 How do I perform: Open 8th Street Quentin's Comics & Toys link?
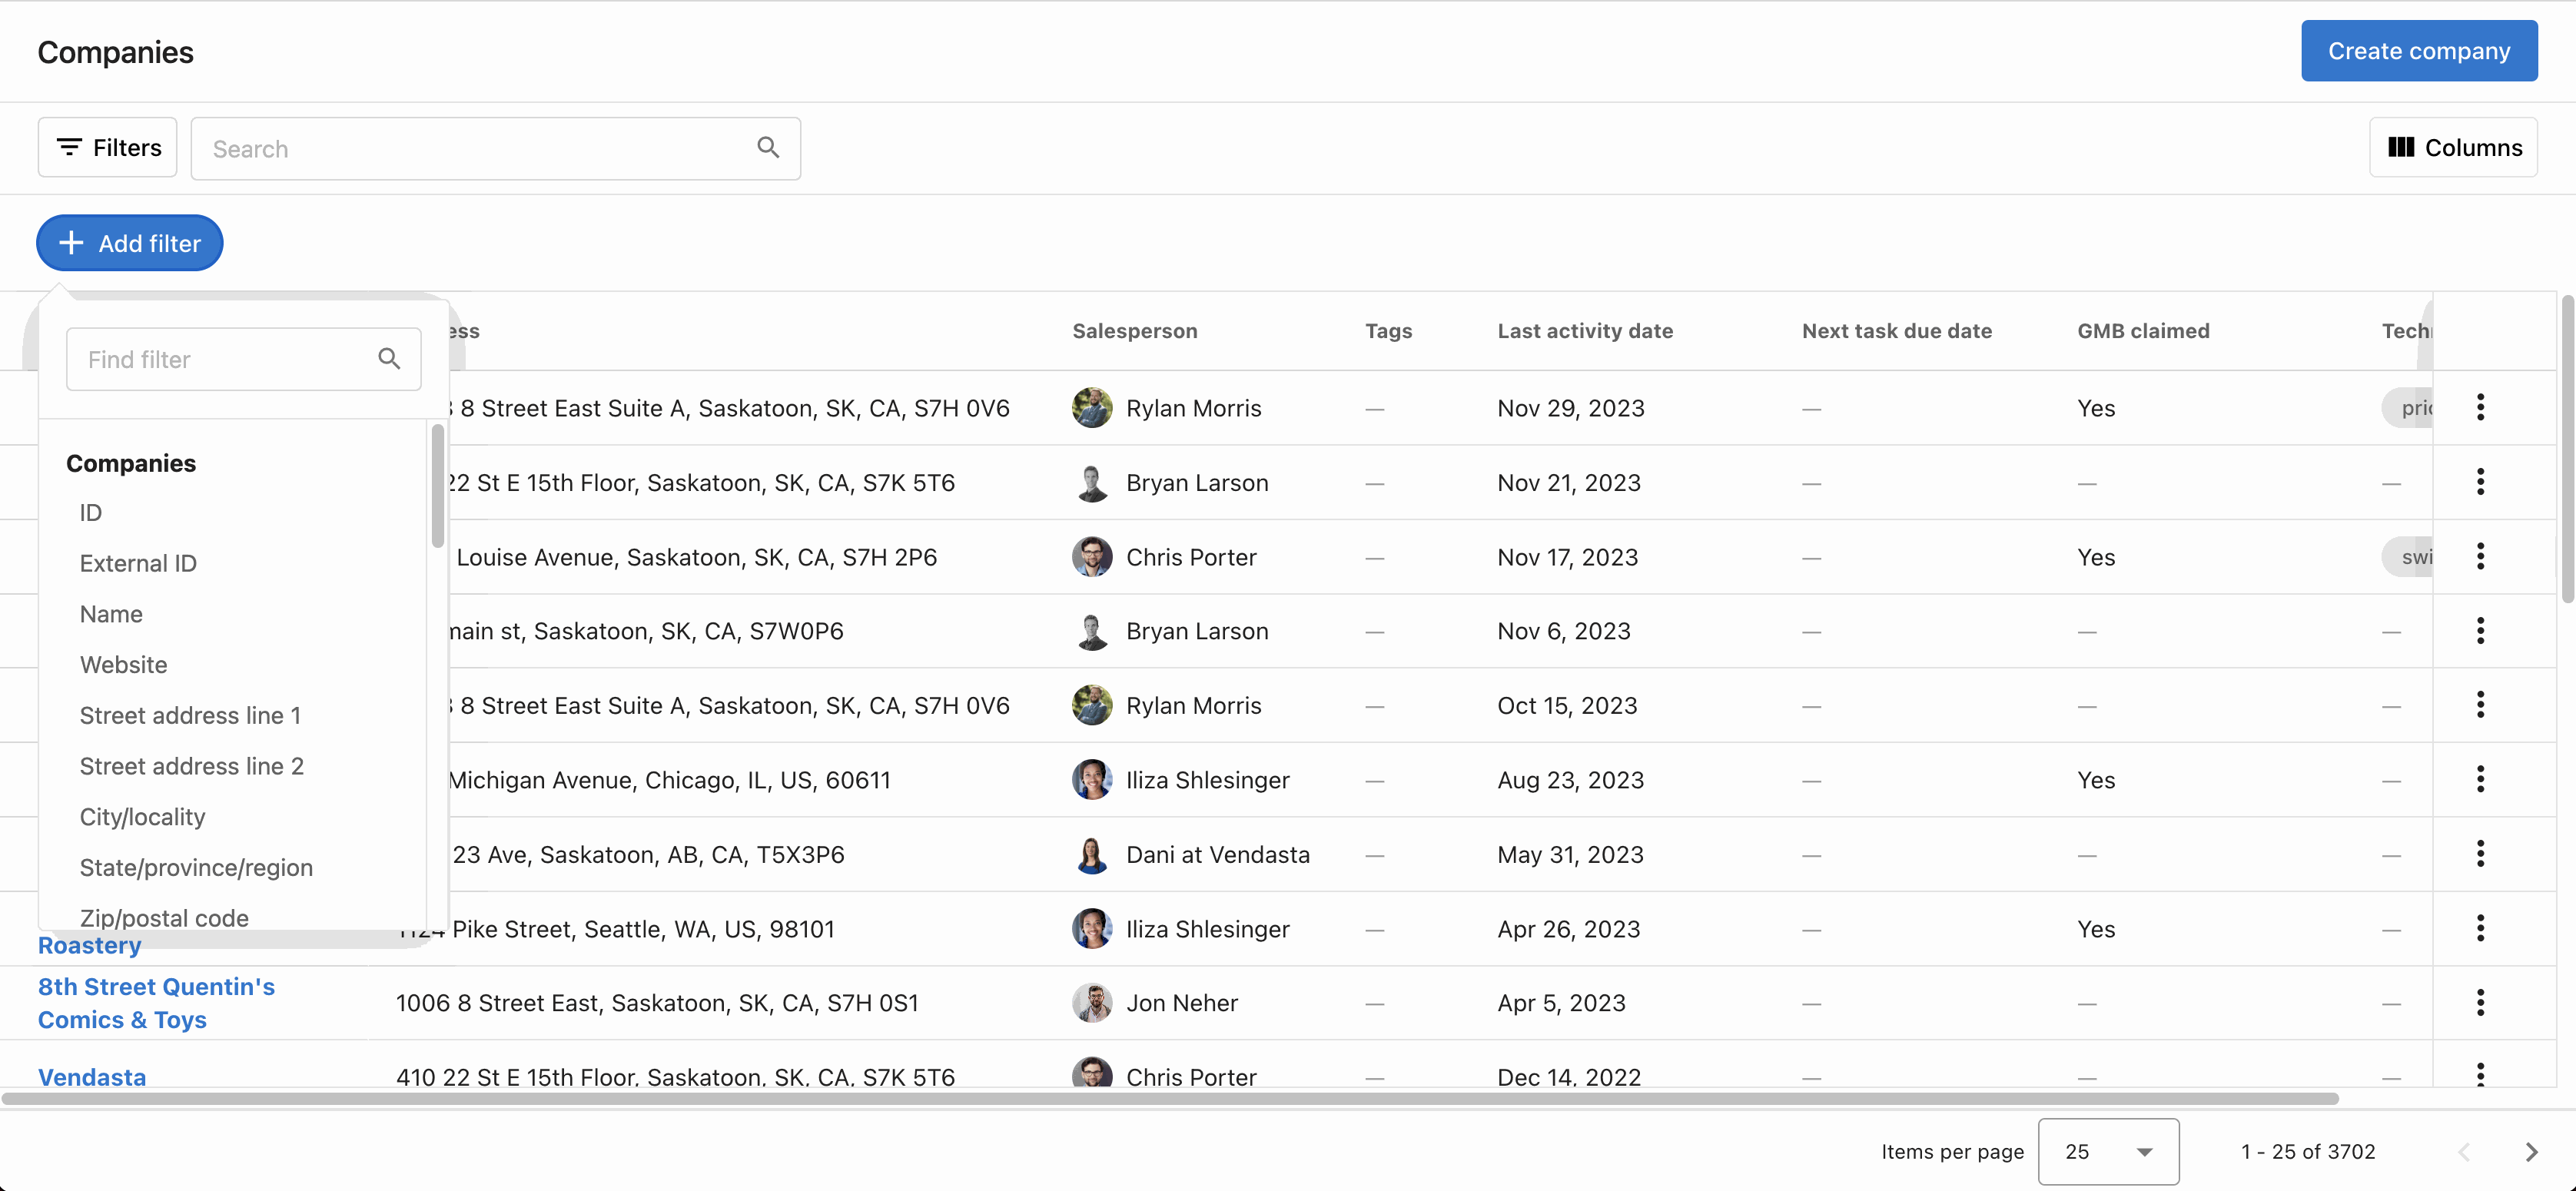click(156, 1003)
